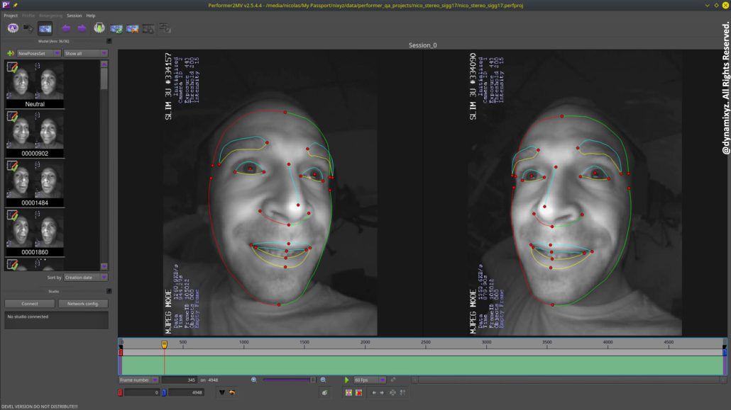731x410 pixels.
Task: Open the NewPosesSet dropdown
Action: 38,53
